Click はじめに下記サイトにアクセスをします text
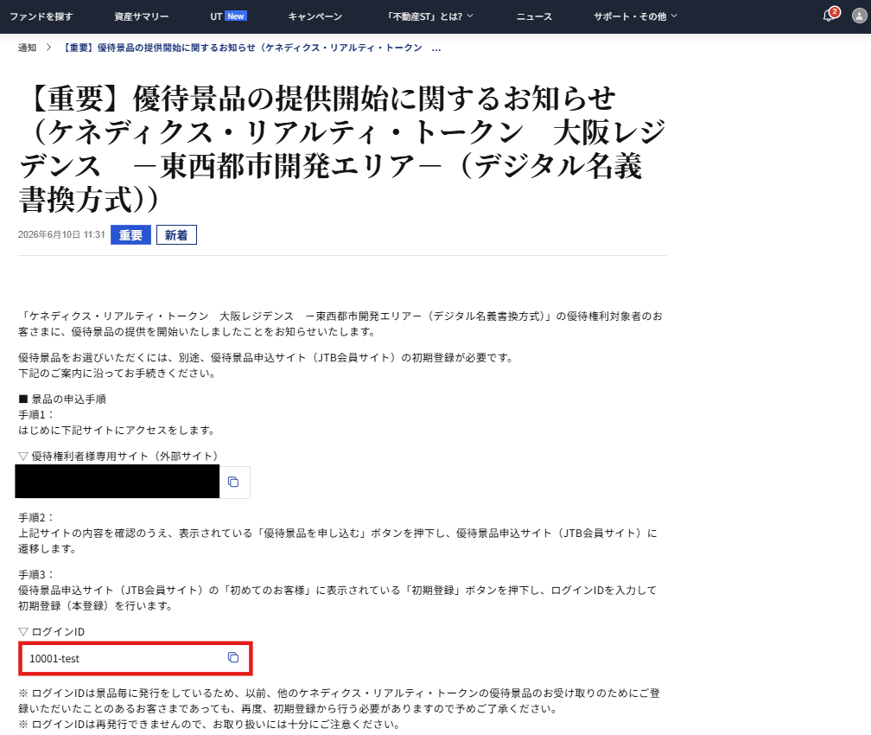The image size is (871, 735). tap(117, 431)
